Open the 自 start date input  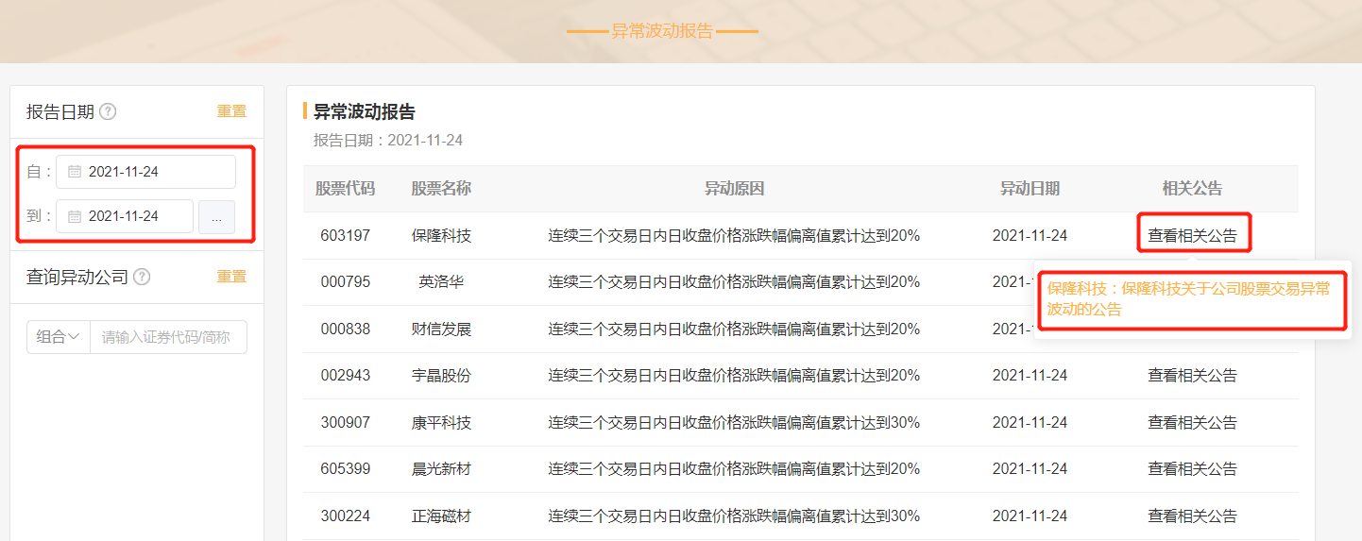tap(145, 172)
